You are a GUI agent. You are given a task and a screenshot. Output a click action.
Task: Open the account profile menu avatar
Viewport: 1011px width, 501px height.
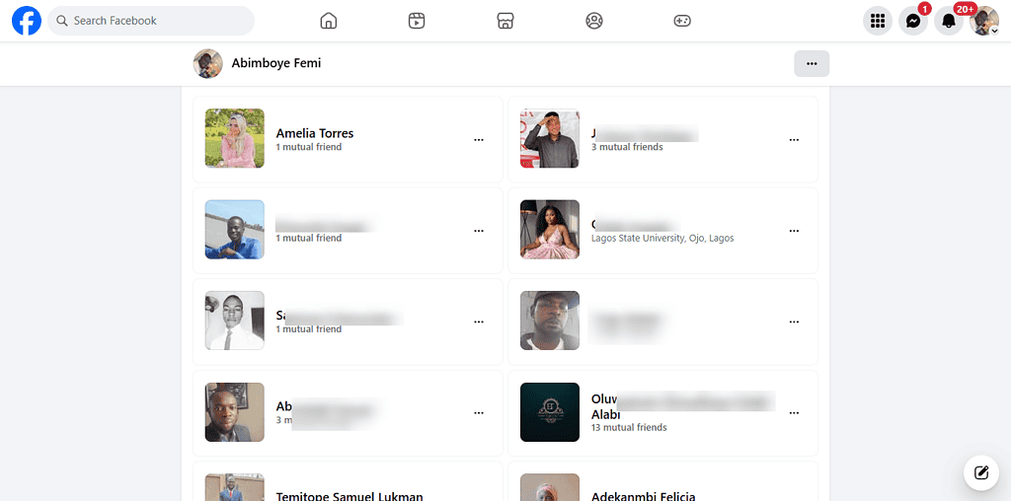(x=984, y=21)
